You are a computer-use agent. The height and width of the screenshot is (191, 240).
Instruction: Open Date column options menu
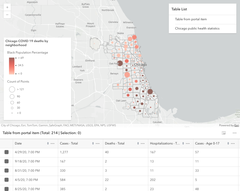tap(53, 144)
